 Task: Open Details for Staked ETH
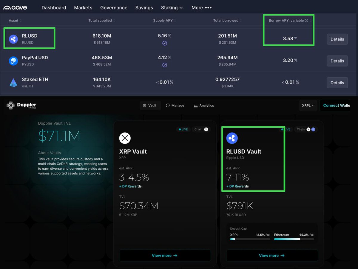click(337, 83)
